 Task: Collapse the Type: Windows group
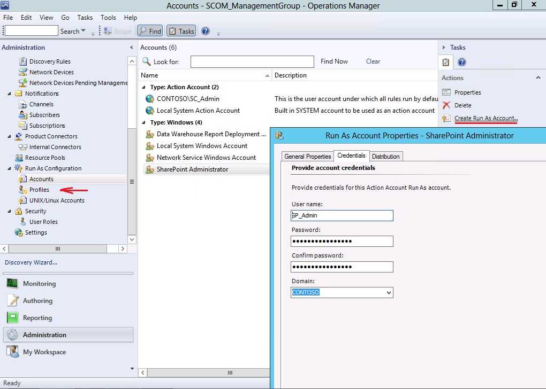click(x=144, y=122)
